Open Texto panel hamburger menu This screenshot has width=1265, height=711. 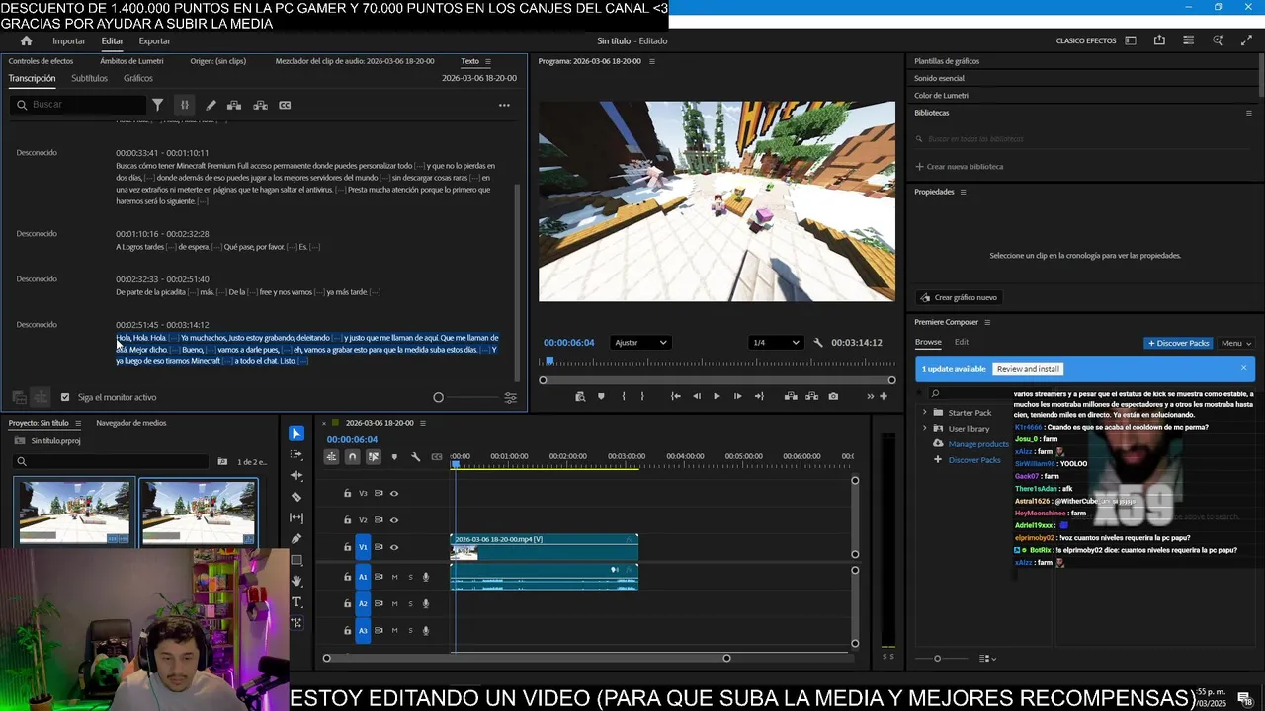[x=487, y=61]
